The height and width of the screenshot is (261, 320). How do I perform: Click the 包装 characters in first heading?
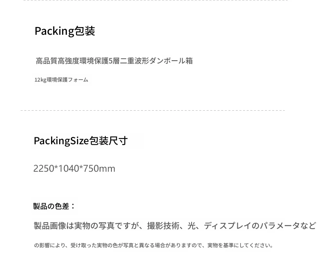click(x=85, y=31)
